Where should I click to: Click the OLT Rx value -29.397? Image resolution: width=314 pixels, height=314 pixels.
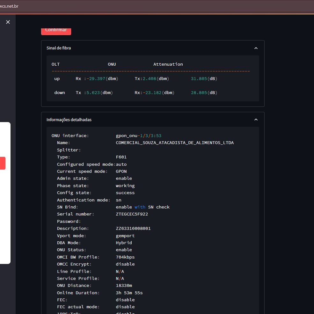point(96,78)
